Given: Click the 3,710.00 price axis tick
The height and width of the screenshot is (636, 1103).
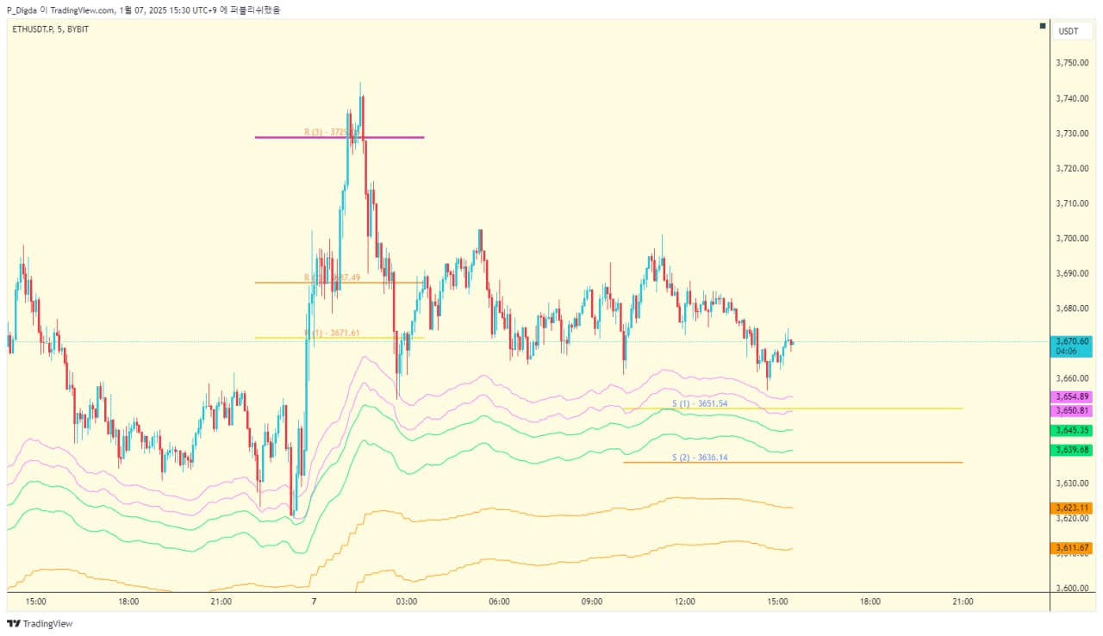Looking at the screenshot, I should pyautogui.click(x=1072, y=203).
